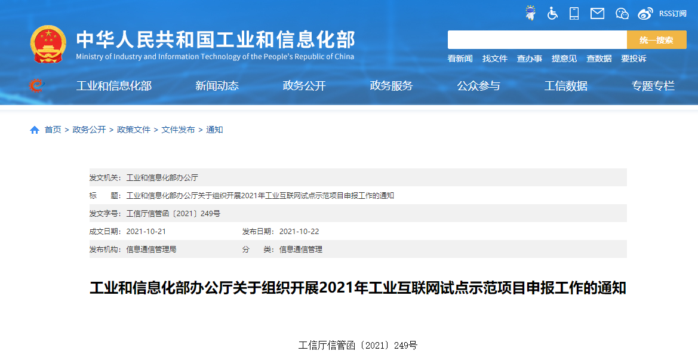Open the 工业和信息化部 navigation menu
Image resolution: width=698 pixels, height=363 pixels.
114,86
